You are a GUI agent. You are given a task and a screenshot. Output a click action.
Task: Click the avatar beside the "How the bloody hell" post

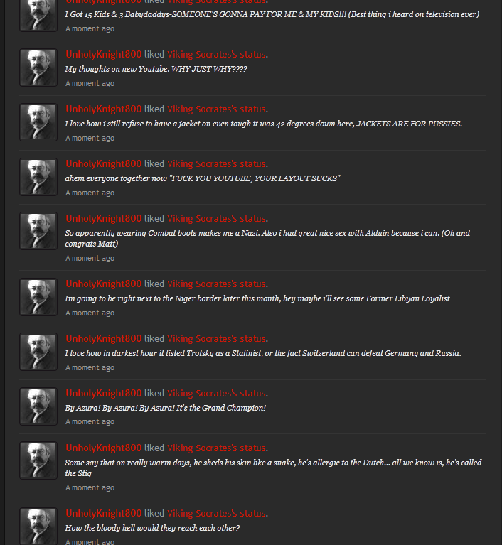38,527
